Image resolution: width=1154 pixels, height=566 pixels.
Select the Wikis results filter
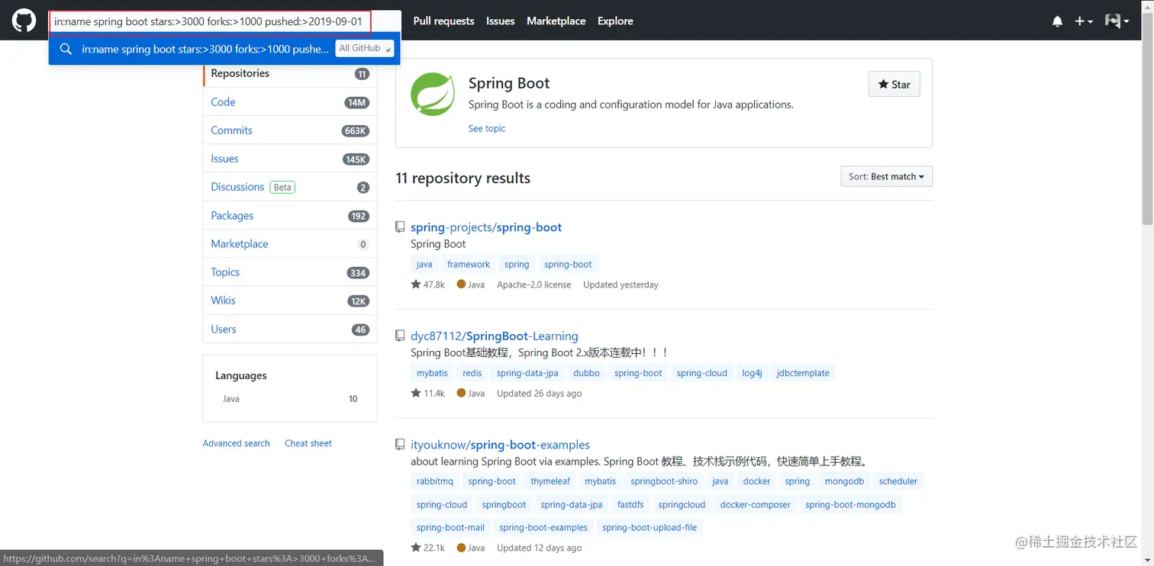click(x=290, y=301)
